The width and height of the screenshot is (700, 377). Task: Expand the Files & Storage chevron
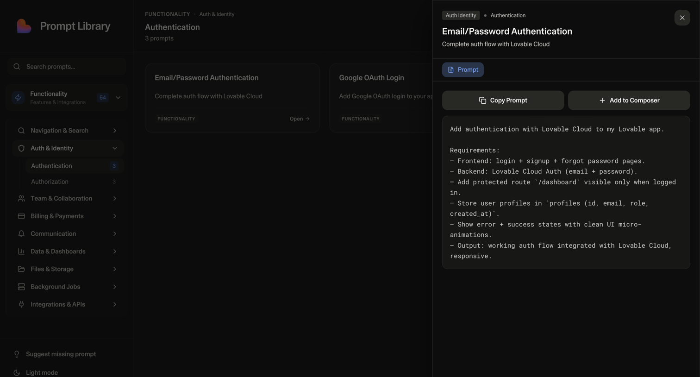click(x=115, y=269)
